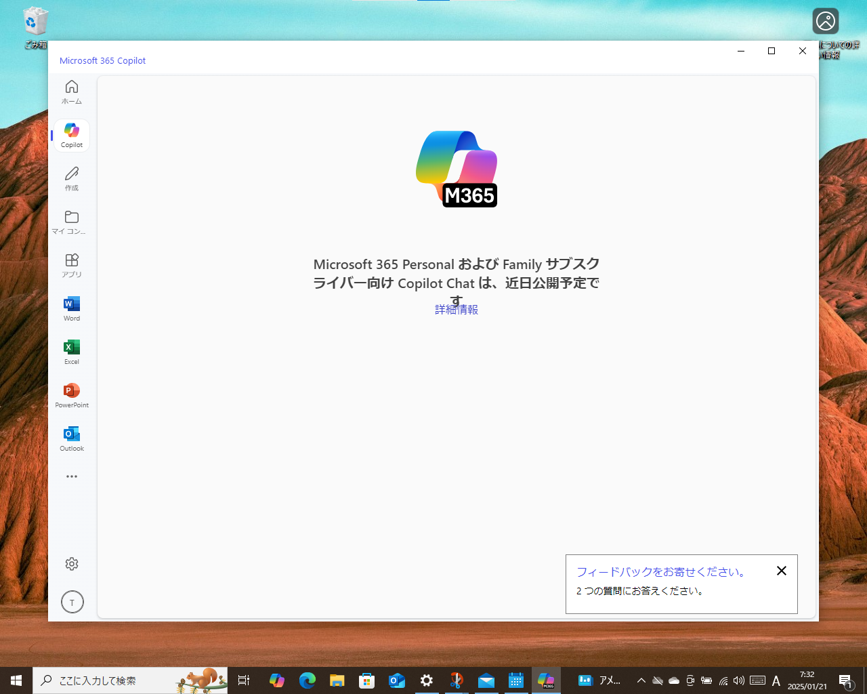This screenshot has width=867, height=694.
Task: Go to ホーム (Home) in sidebar
Action: point(72,92)
